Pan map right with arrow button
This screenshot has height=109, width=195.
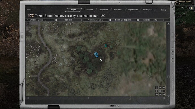click(x=164, y=91)
